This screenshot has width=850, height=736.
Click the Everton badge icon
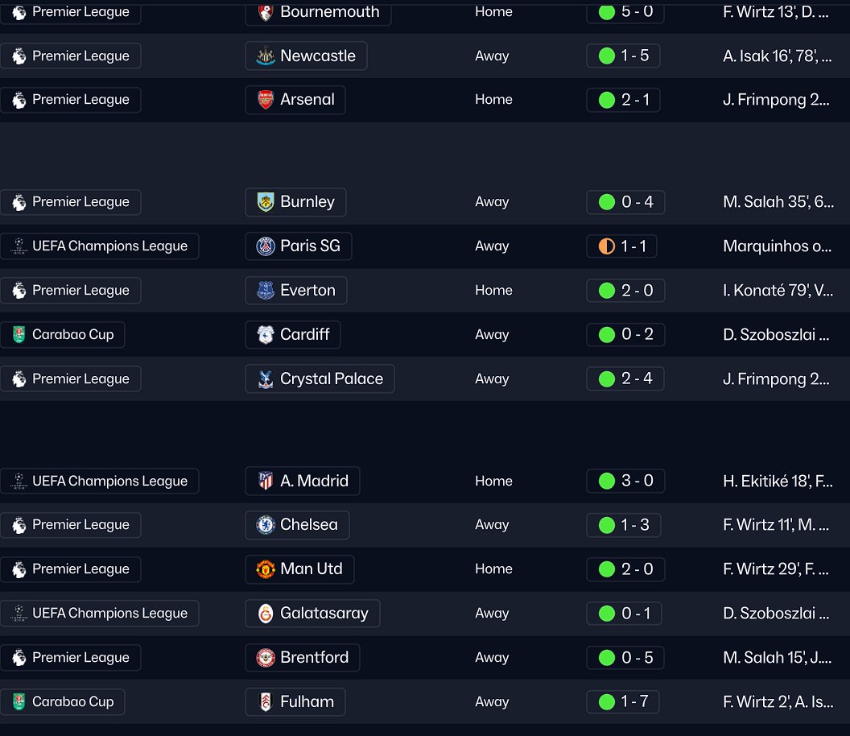click(x=265, y=291)
